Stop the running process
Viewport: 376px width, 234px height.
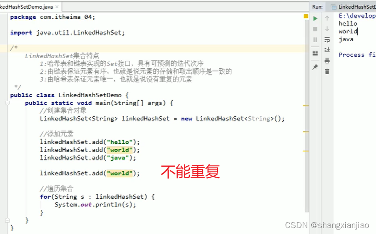pos(315,29)
